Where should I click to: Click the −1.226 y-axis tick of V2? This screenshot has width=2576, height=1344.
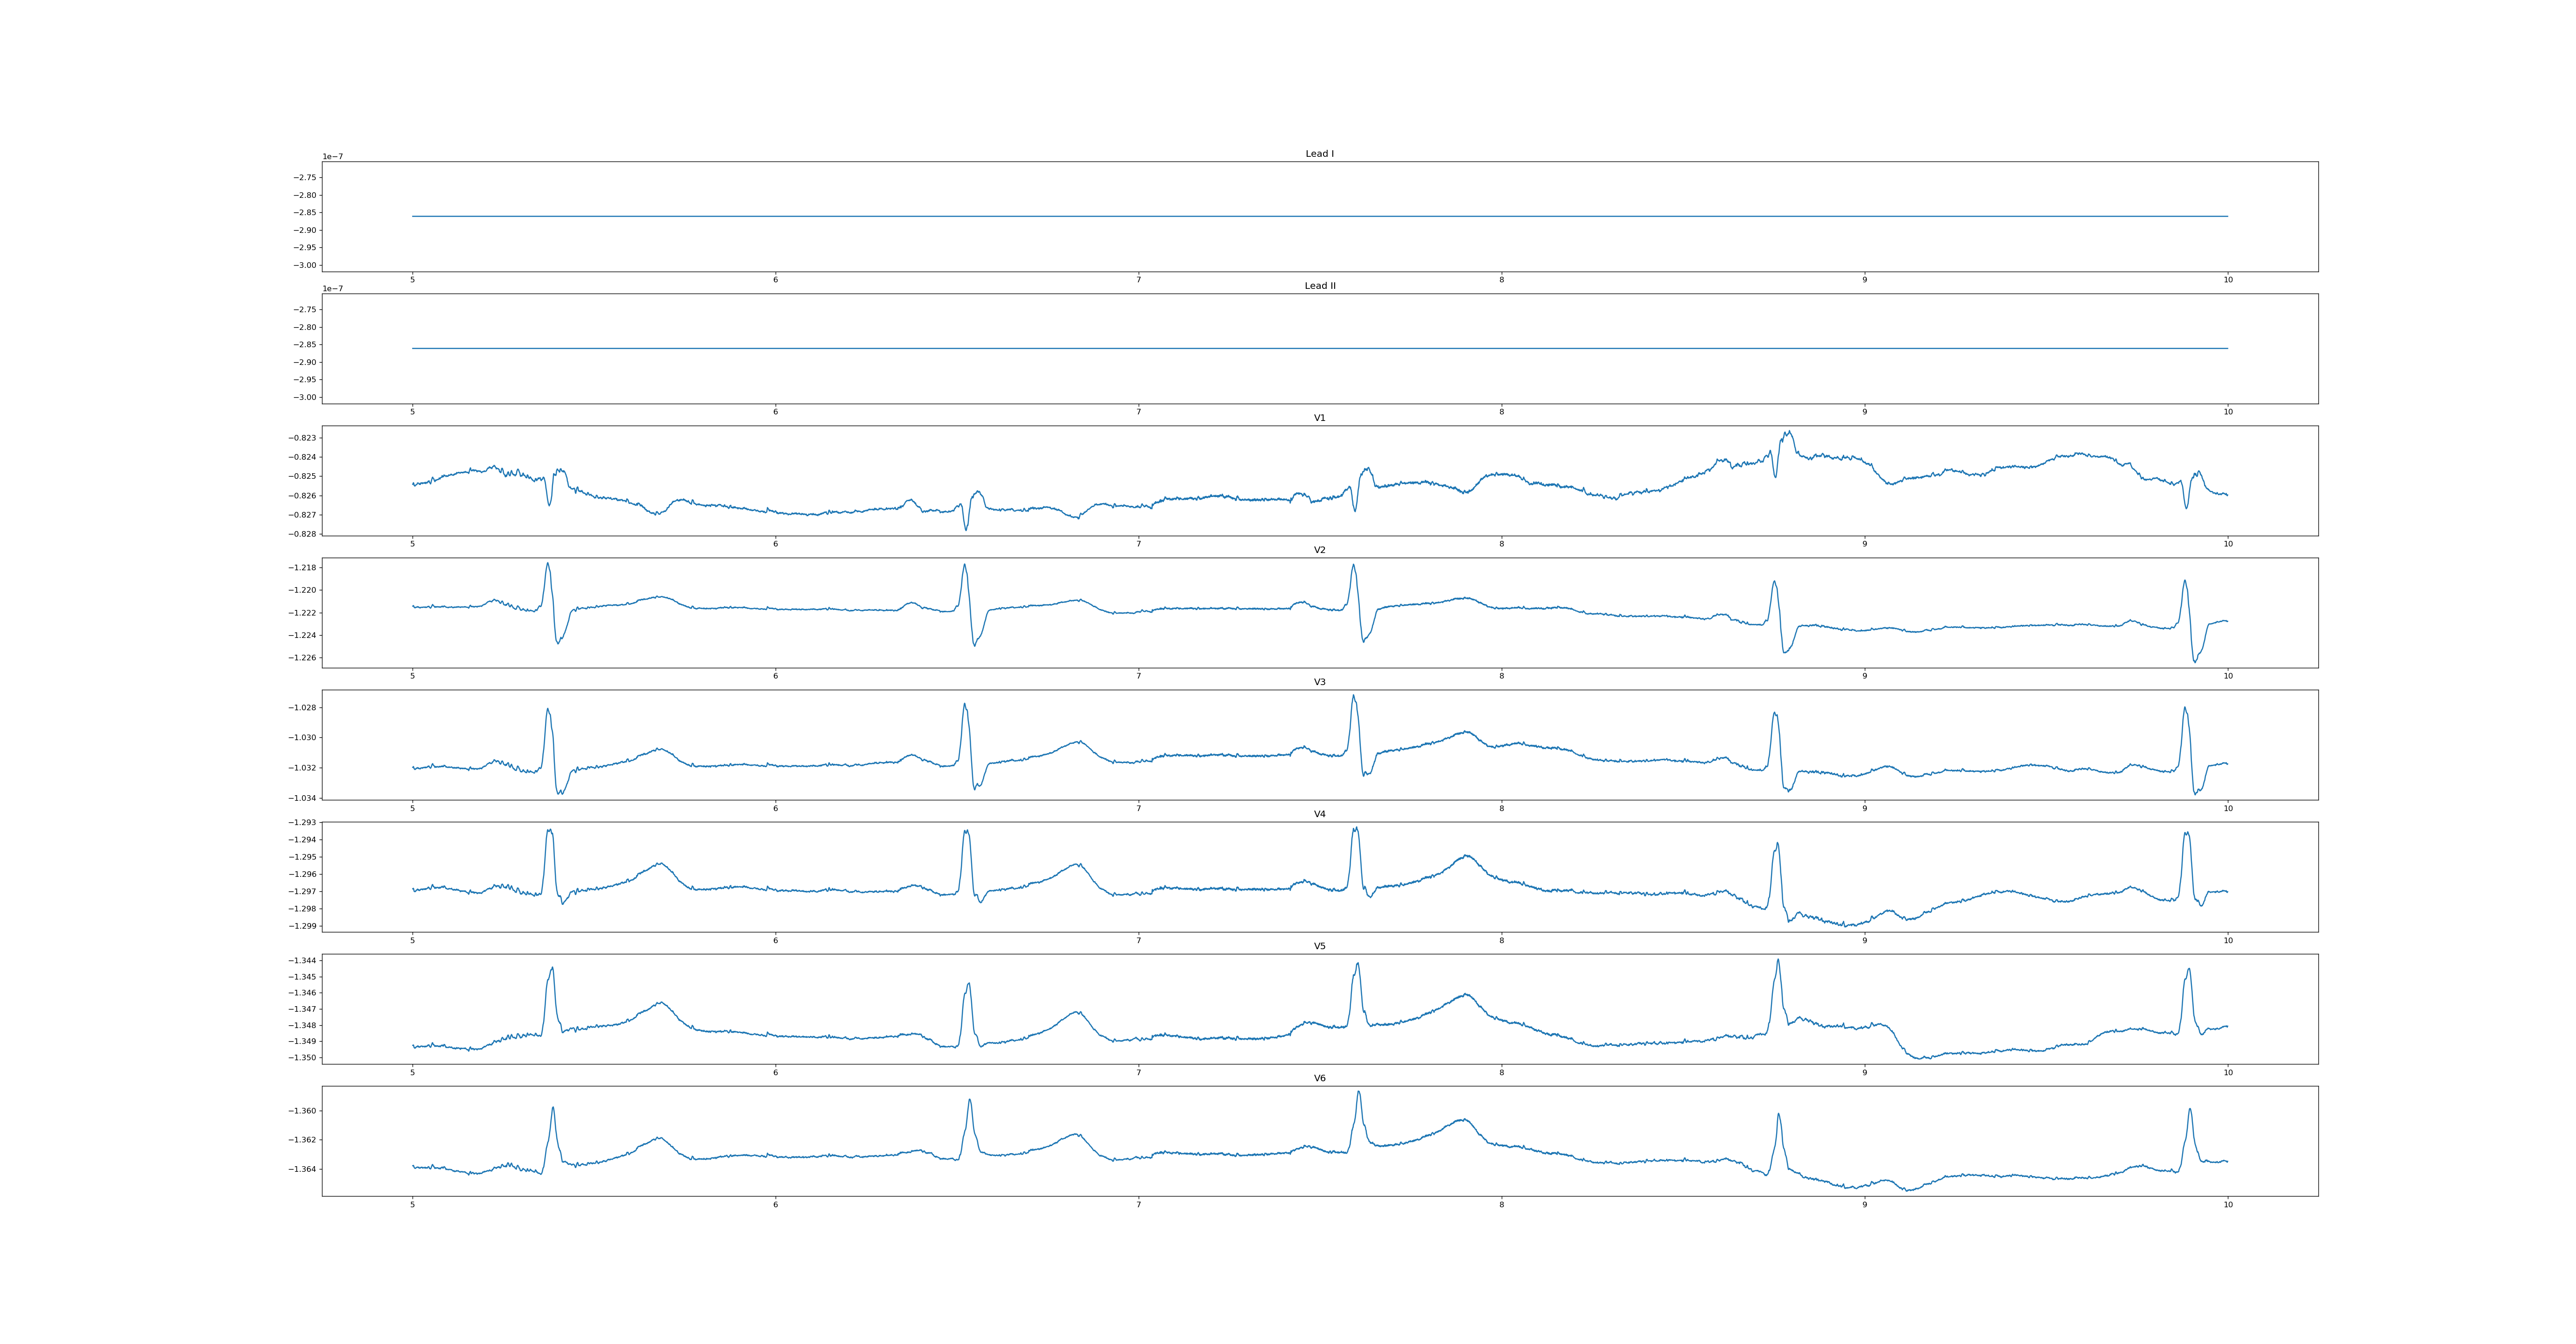pos(303,658)
